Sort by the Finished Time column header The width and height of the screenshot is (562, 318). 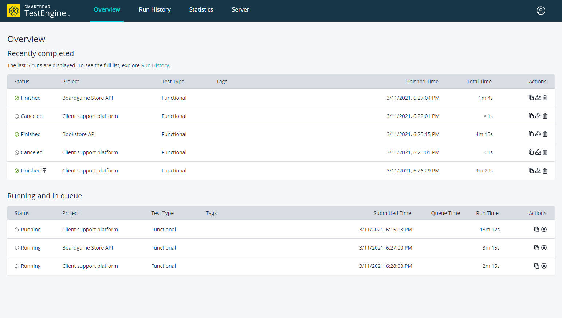422,81
